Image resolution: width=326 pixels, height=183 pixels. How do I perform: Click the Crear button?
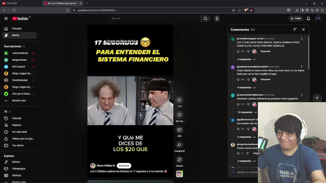pos(296,18)
